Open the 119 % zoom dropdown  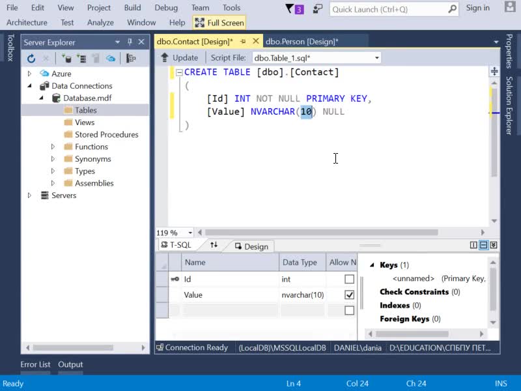190,233
